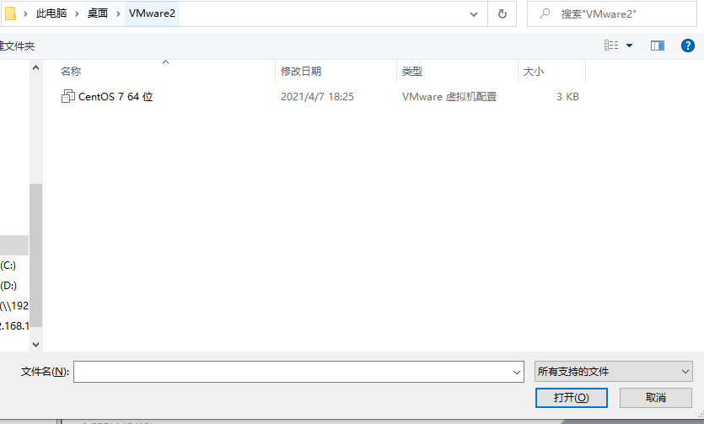Viewport: 704px width, 424px height.
Task: Click the refresh button beside address bar
Action: pos(502,14)
